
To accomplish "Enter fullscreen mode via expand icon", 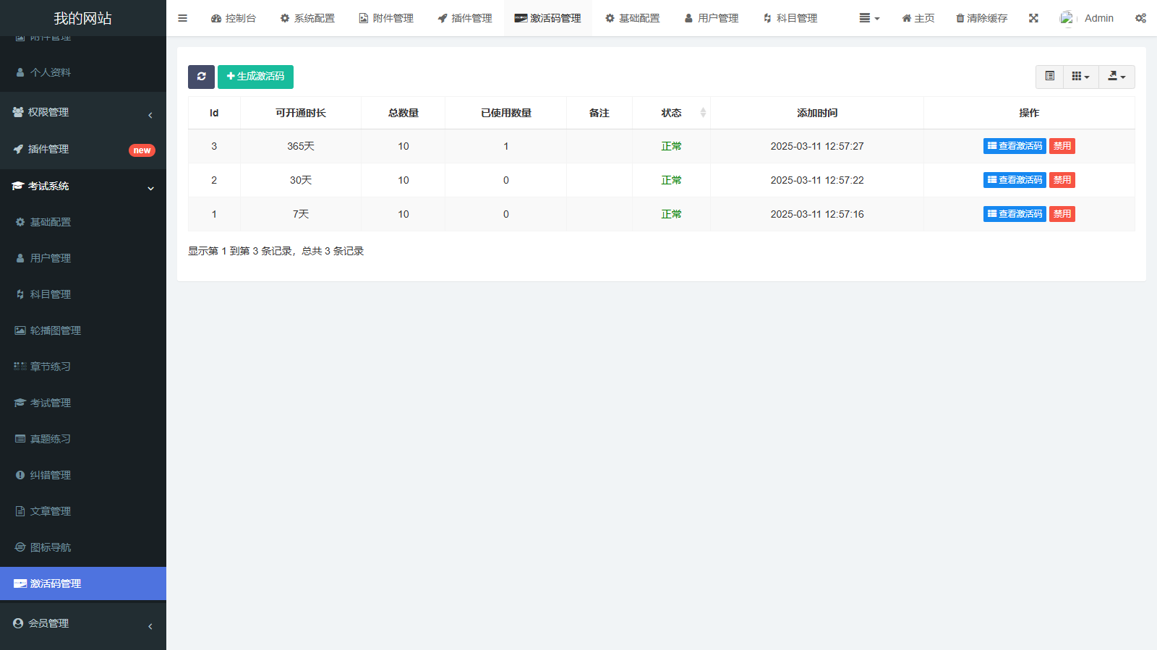I will tap(1033, 18).
